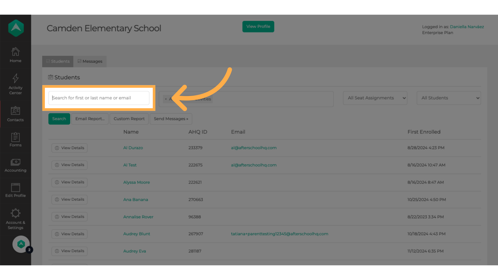Select the Students tab
498x280 pixels.
click(x=58, y=61)
